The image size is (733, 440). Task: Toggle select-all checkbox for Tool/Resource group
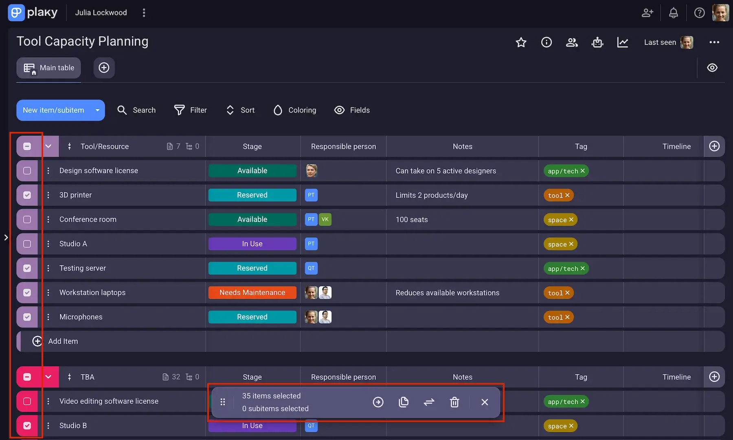[27, 147]
